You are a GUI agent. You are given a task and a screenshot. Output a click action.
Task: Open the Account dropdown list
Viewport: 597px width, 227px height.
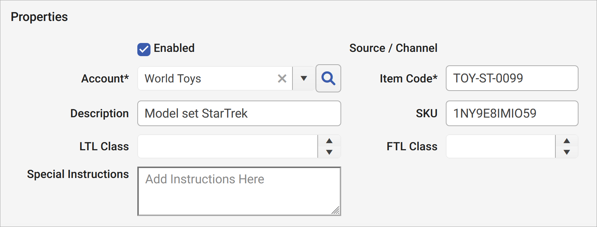pos(303,79)
